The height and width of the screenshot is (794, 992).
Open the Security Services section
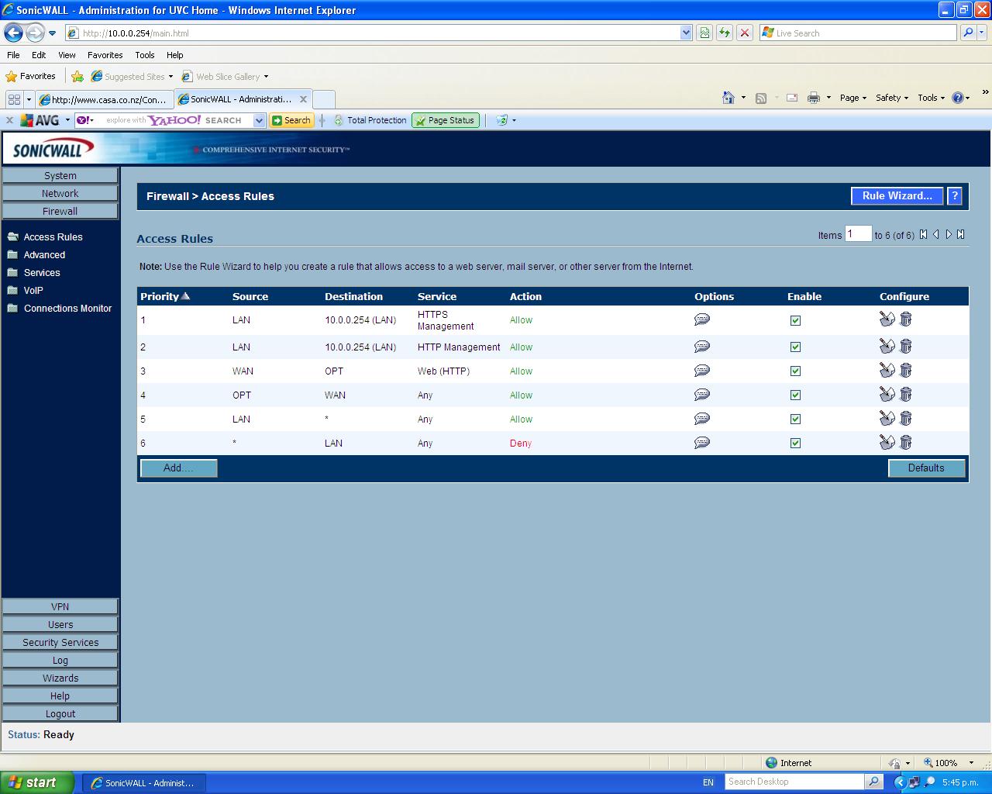click(x=60, y=642)
